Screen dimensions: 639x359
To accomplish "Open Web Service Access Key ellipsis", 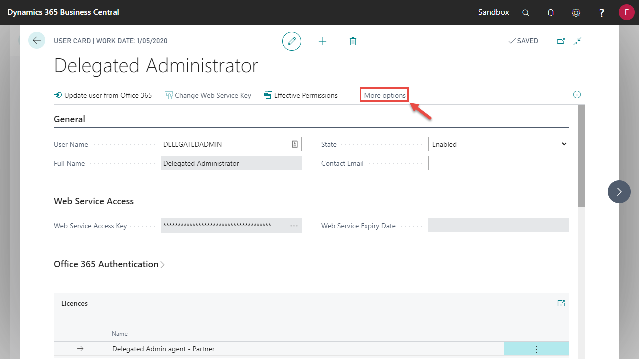I will click(294, 226).
